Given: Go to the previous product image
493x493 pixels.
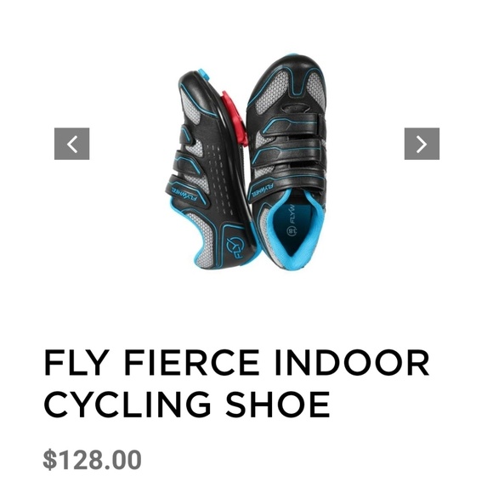Looking at the screenshot, I should click(x=71, y=144).
